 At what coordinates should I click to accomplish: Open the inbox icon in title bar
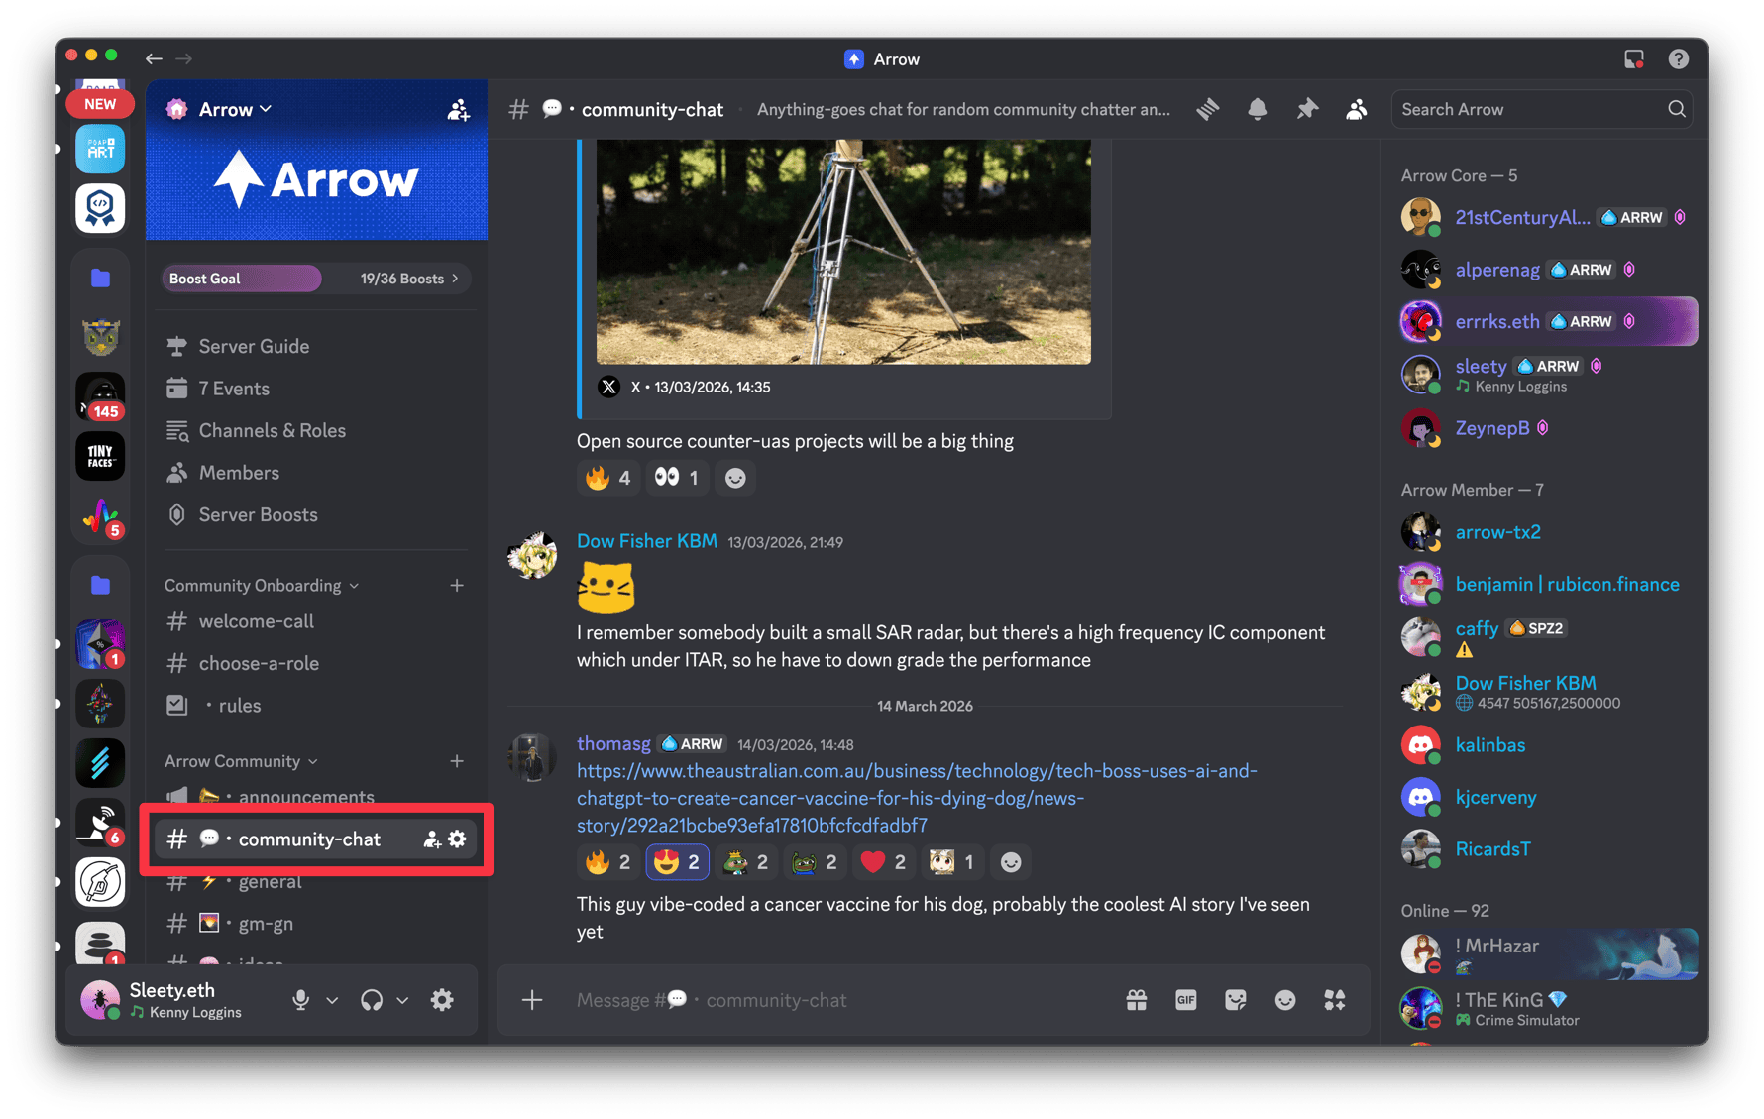point(1634,59)
